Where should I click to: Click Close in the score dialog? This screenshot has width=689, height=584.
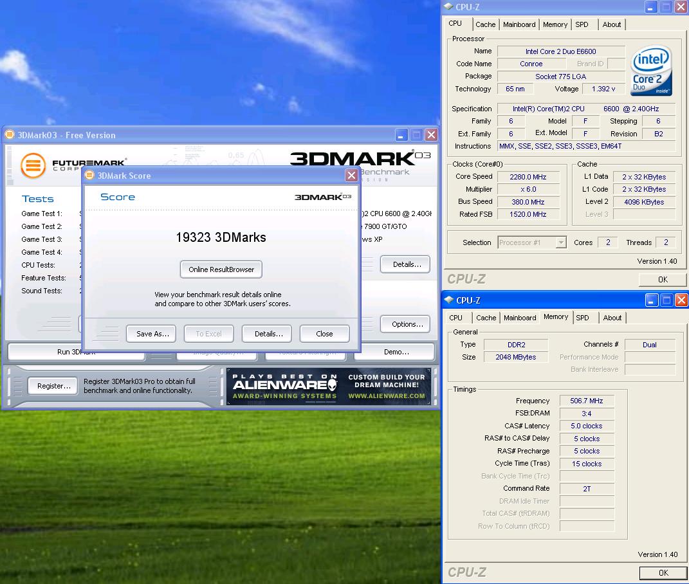[x=325, y=334]
